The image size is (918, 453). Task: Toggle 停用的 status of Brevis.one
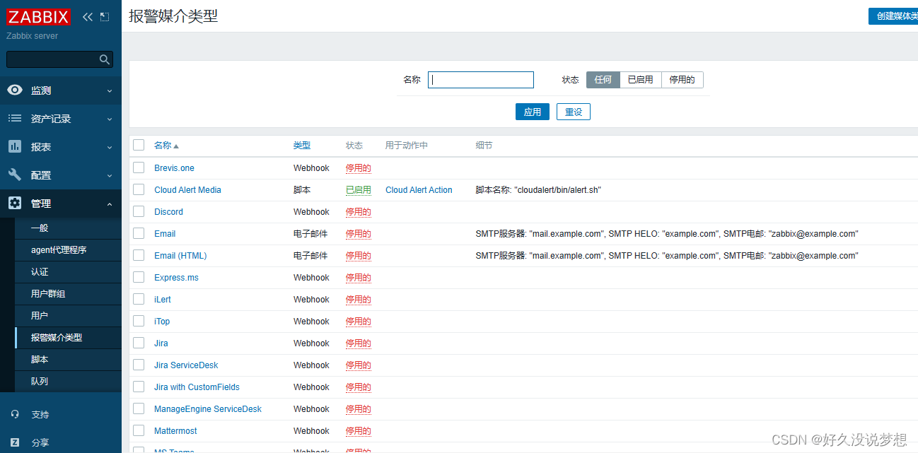[358, 168]
